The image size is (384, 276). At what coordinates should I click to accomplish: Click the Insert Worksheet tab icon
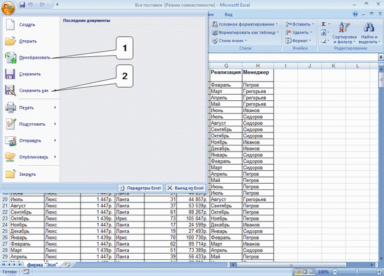coord(67,265)
